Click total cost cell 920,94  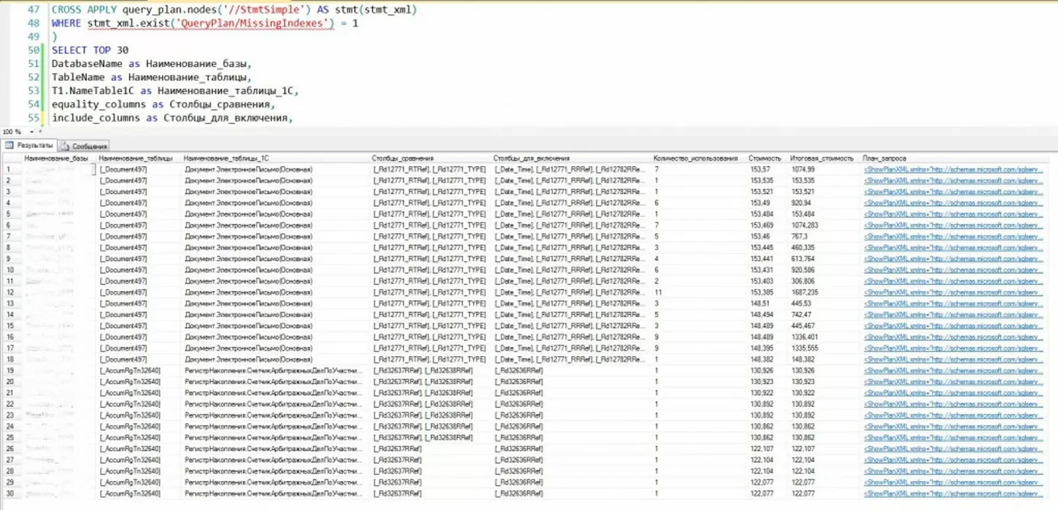(x=802, y=203)
